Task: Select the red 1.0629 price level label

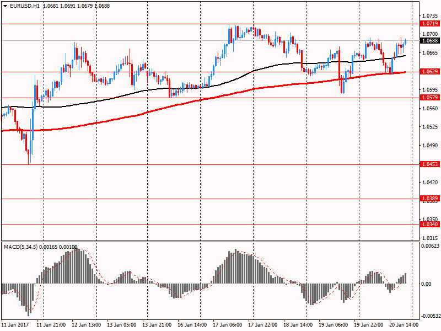Action: [430, 72]
